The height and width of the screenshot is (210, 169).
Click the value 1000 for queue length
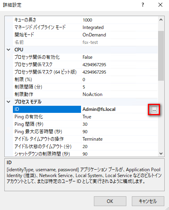pyautogui.click(x=87, y=20)
